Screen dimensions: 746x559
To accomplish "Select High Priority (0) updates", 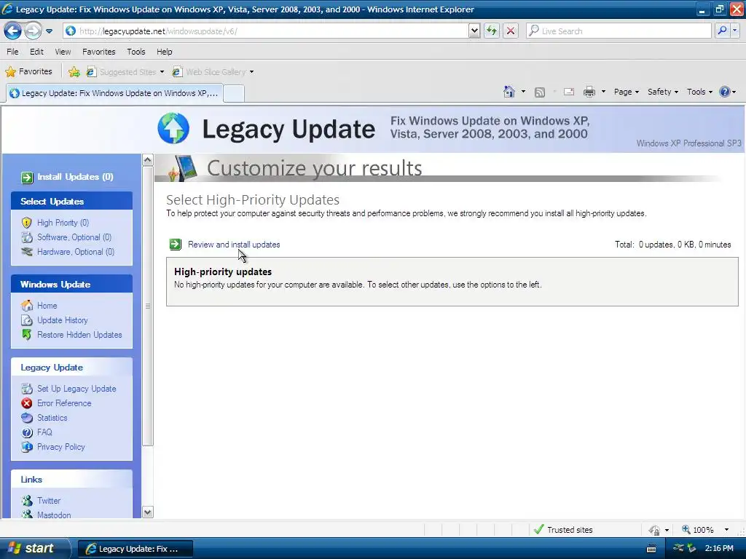I will tap(63, 223).
